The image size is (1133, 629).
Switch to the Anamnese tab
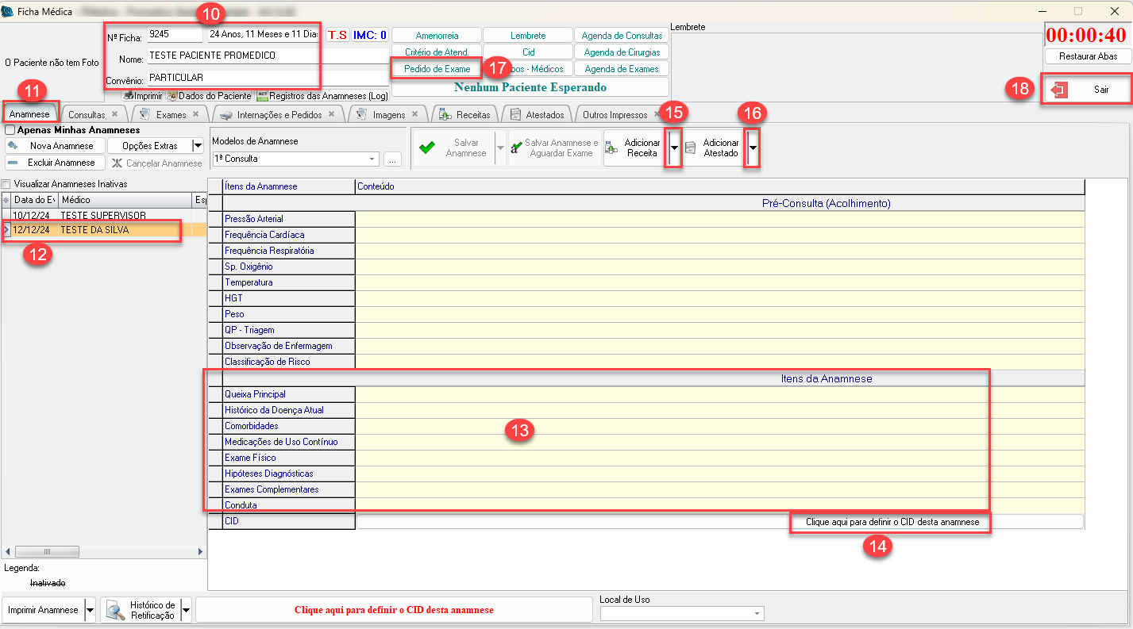[29, 114]
